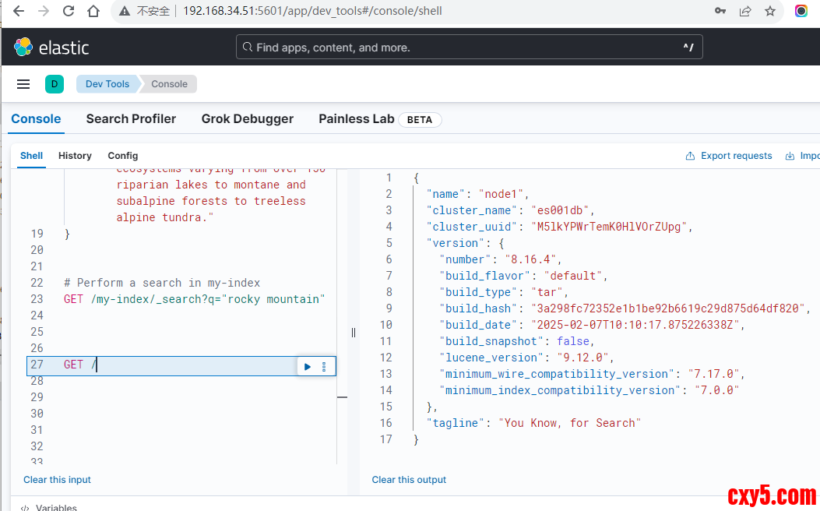820x511 pixels.
Task: Bookmark this page with the star icon
Action: 769,12
